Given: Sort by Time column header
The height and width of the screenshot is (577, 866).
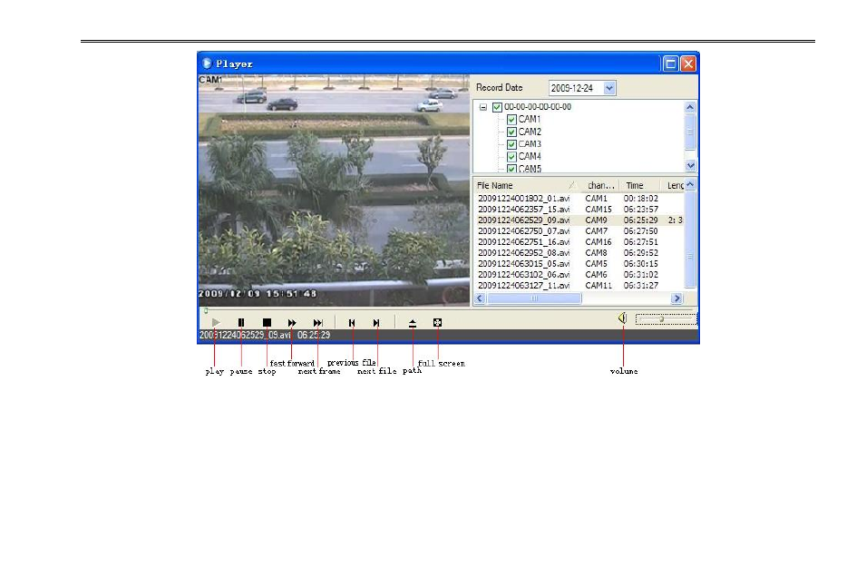Looking at the screenshot, I should (x=639, y=185).
